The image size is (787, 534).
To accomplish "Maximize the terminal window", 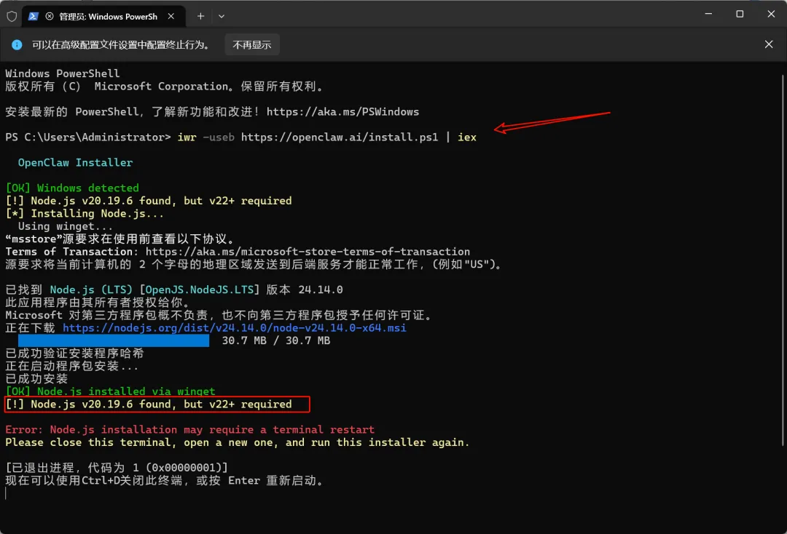I will point(740,14).
